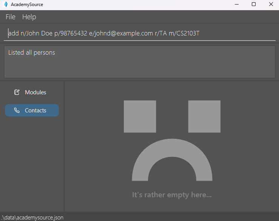Click the right square eye of the sad face
The image size is (279, 221).
click(x=204, y=117)
